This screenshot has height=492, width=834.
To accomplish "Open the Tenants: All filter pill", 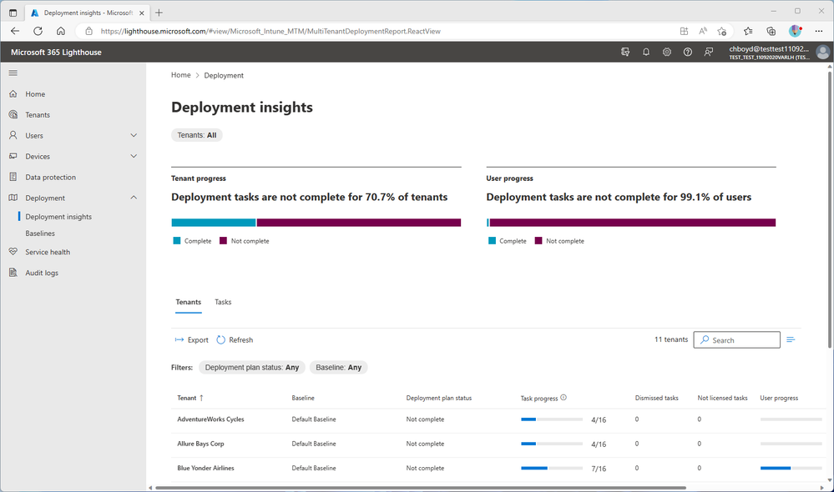I will point(197,135).
